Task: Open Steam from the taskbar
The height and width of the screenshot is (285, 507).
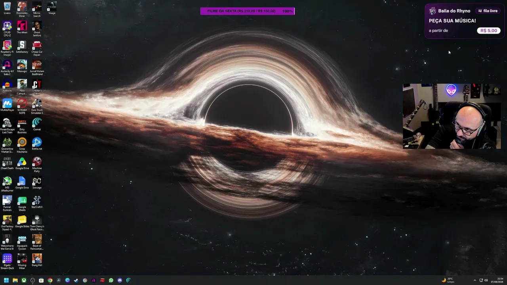Action: tap(76, 280)
